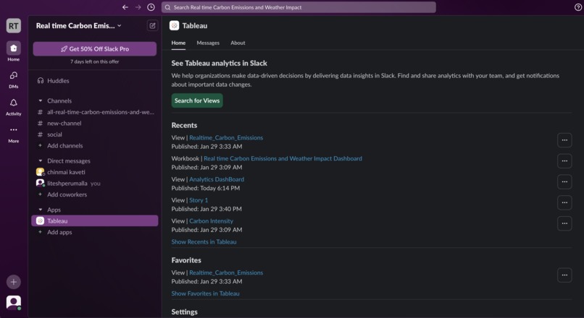Click Add coworkers

67,194
